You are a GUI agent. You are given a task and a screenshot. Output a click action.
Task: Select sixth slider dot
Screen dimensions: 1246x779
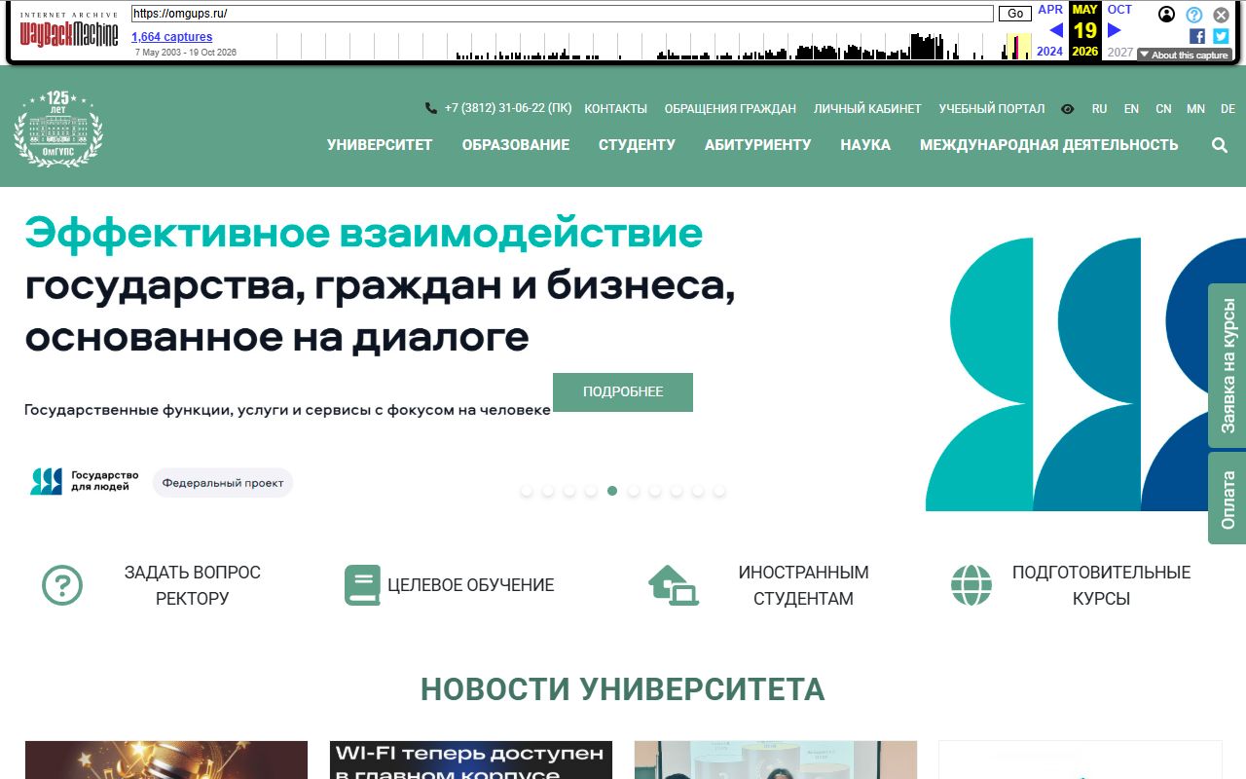tap(634, 491)
